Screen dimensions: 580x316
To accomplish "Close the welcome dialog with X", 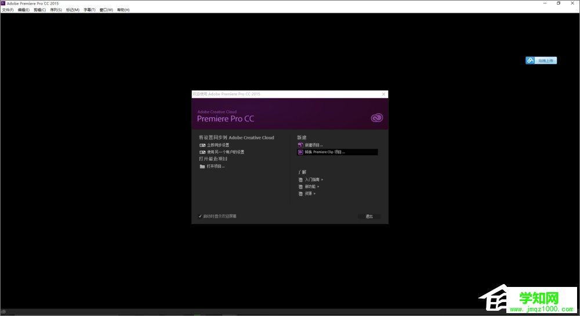I will coord(383,94).
